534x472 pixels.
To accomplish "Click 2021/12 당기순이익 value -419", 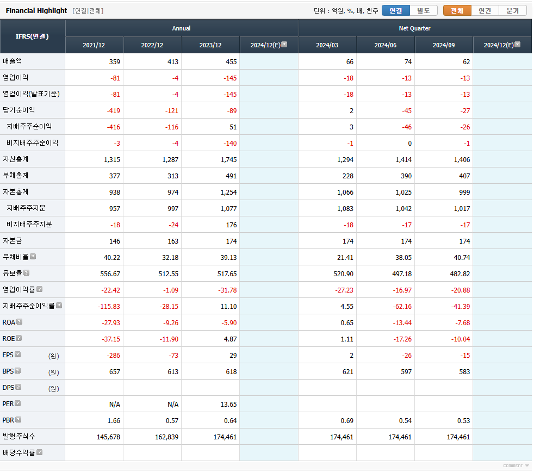I will (114, 111).
